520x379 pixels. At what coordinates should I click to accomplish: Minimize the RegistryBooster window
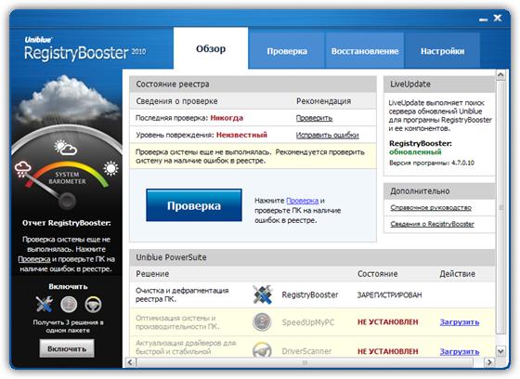[x=483, y=20]
